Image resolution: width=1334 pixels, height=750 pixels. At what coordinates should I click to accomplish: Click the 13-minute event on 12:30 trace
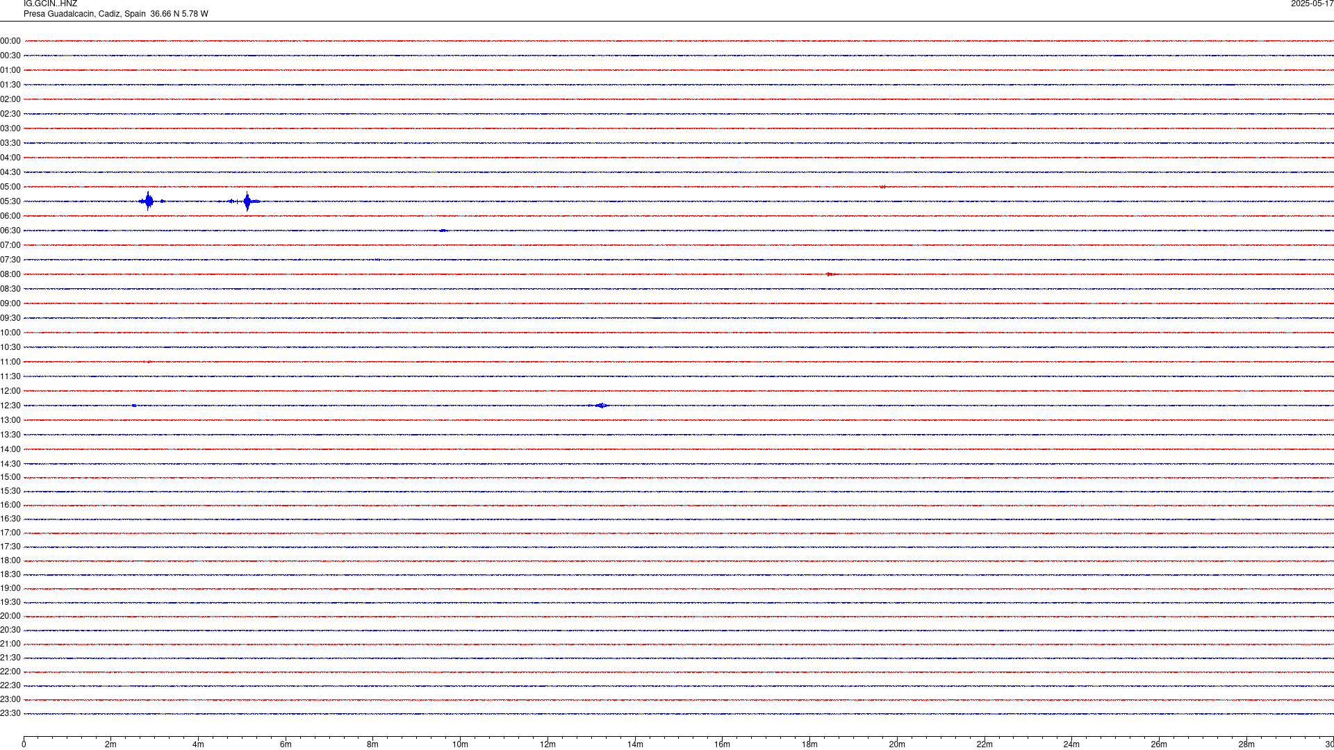(x=600, y=406)
